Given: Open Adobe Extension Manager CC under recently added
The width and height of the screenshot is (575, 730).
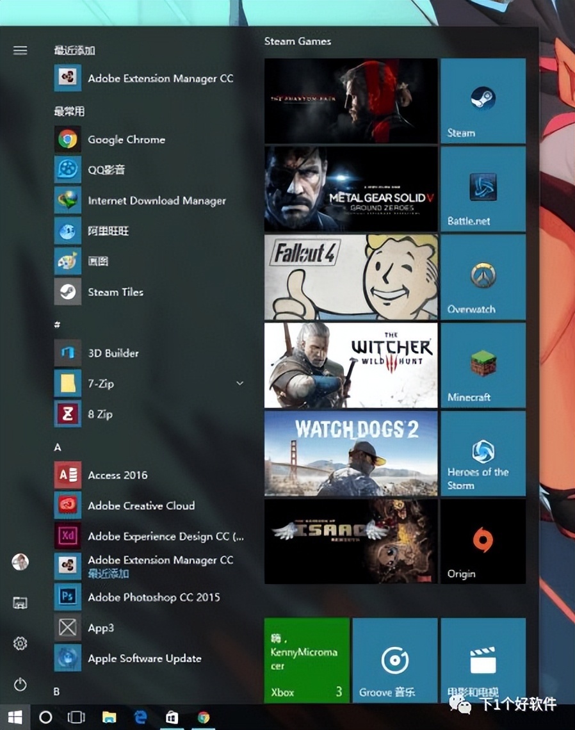Looking at the screenshot, I should pyautogui.click(x=149, y=77).
